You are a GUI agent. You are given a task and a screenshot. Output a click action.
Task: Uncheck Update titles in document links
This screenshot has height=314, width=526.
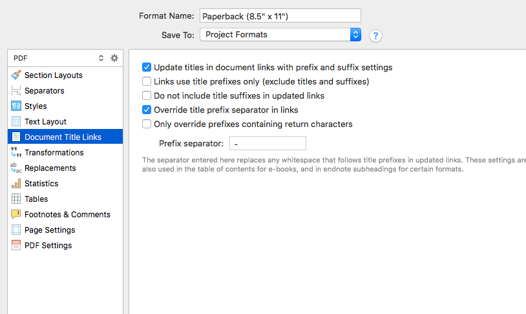[x=147, y=67]
